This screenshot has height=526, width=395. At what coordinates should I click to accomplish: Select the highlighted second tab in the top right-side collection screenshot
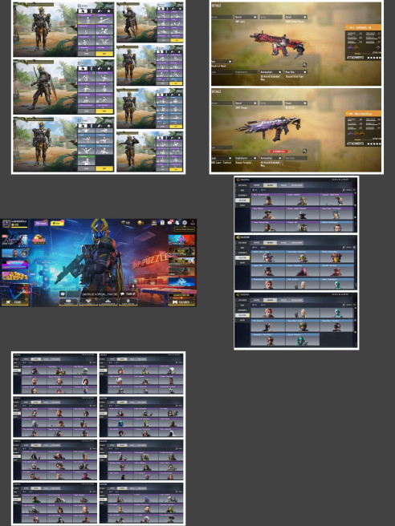(x=270, y=185)
